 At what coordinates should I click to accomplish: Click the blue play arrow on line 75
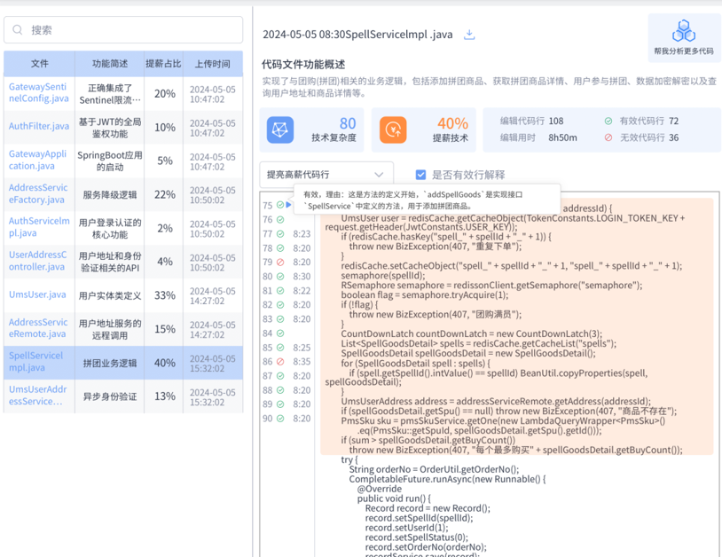tap(289, 205)
